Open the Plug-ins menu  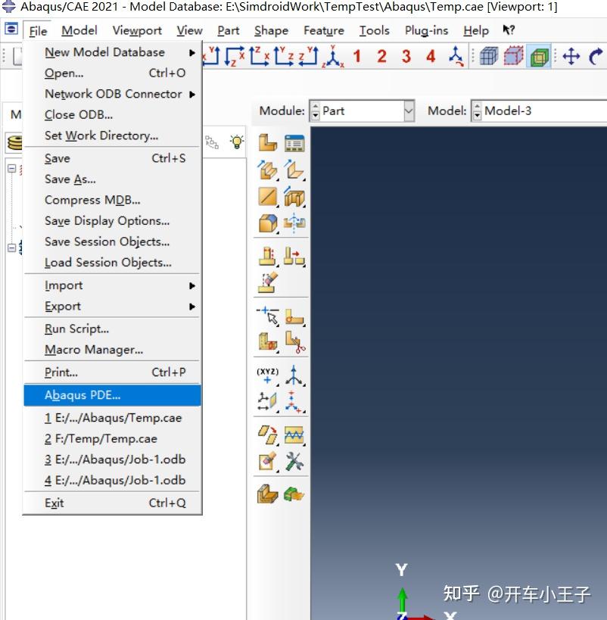coord(426,30)
